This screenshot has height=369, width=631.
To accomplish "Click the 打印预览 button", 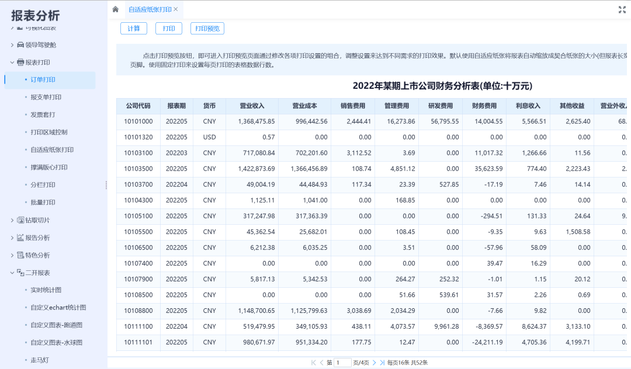I will click(x=207, y=29).
